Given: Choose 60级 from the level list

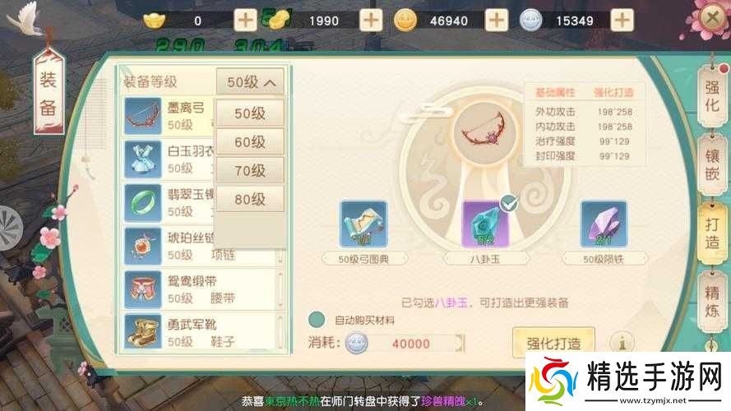Looking at the screenshot, I should [x=250, y=141].
